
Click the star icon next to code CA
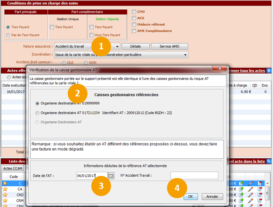coord(5,189)
